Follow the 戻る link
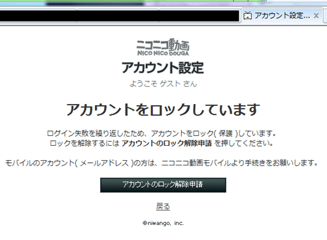This screenshot has width=327, height=240. [x=163, y=206]
